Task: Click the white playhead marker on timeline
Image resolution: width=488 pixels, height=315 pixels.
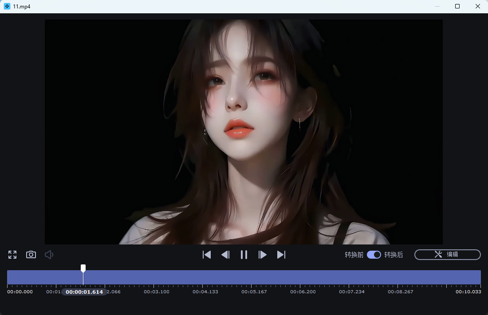Action: (x=83, y=268)
